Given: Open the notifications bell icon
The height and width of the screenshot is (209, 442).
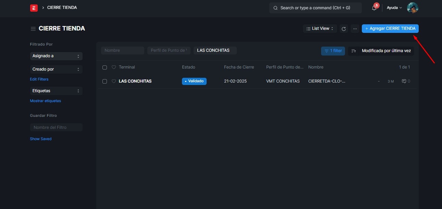Looking at the screenshot, I should point(374,8).
